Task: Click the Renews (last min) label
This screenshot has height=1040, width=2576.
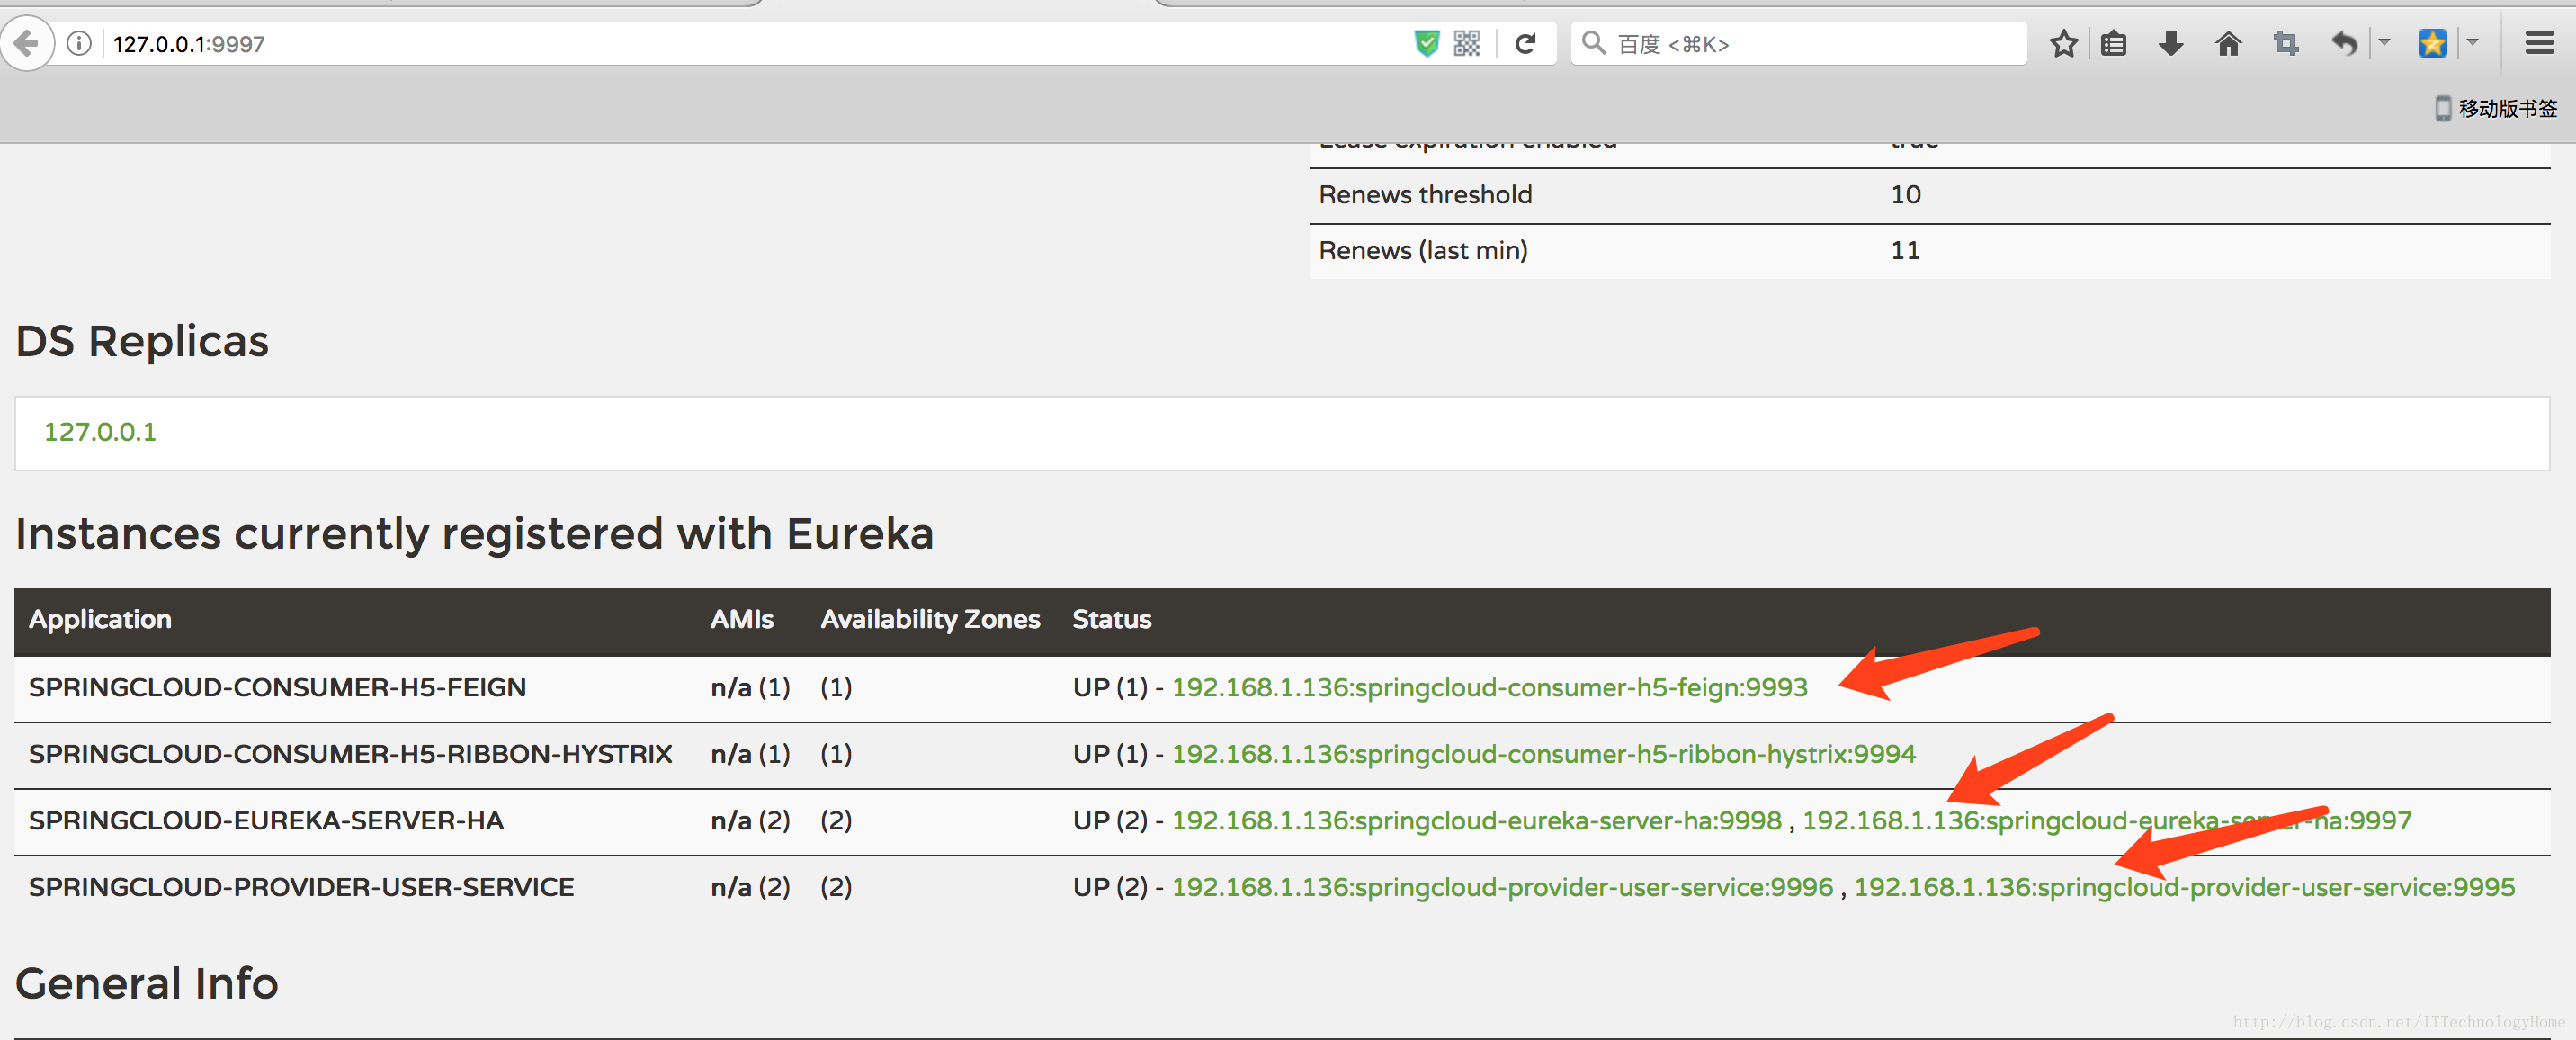Action: pos(1423,250)
